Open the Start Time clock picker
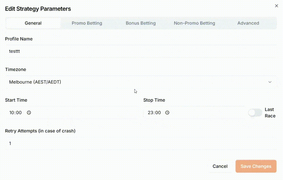This screenshot has width=283, height=180. coord(29,113)
